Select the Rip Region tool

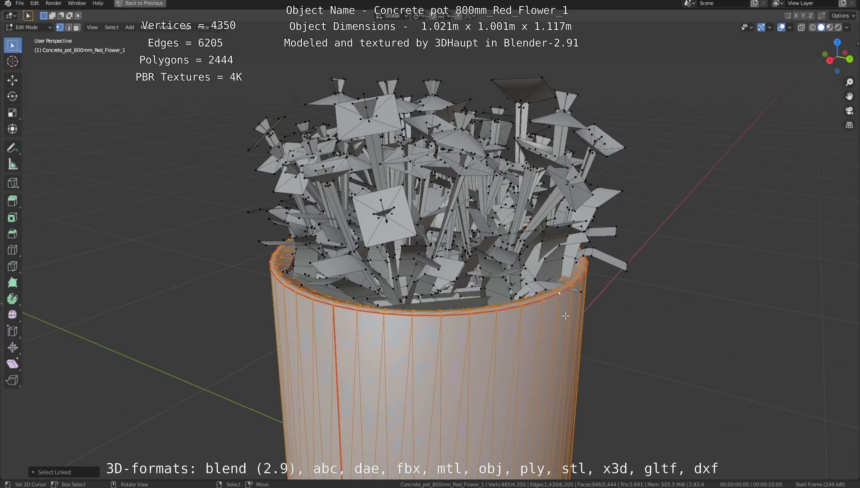point(13,380)
